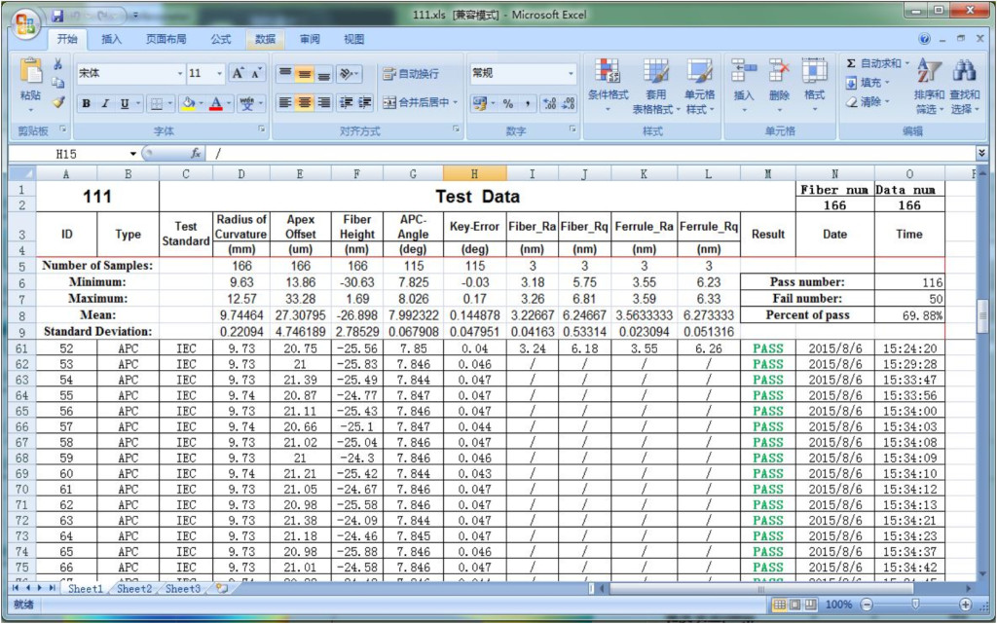Click the Insert cells icon
The height and width of the screenshot is (624, 997).
tap(743, 71)
